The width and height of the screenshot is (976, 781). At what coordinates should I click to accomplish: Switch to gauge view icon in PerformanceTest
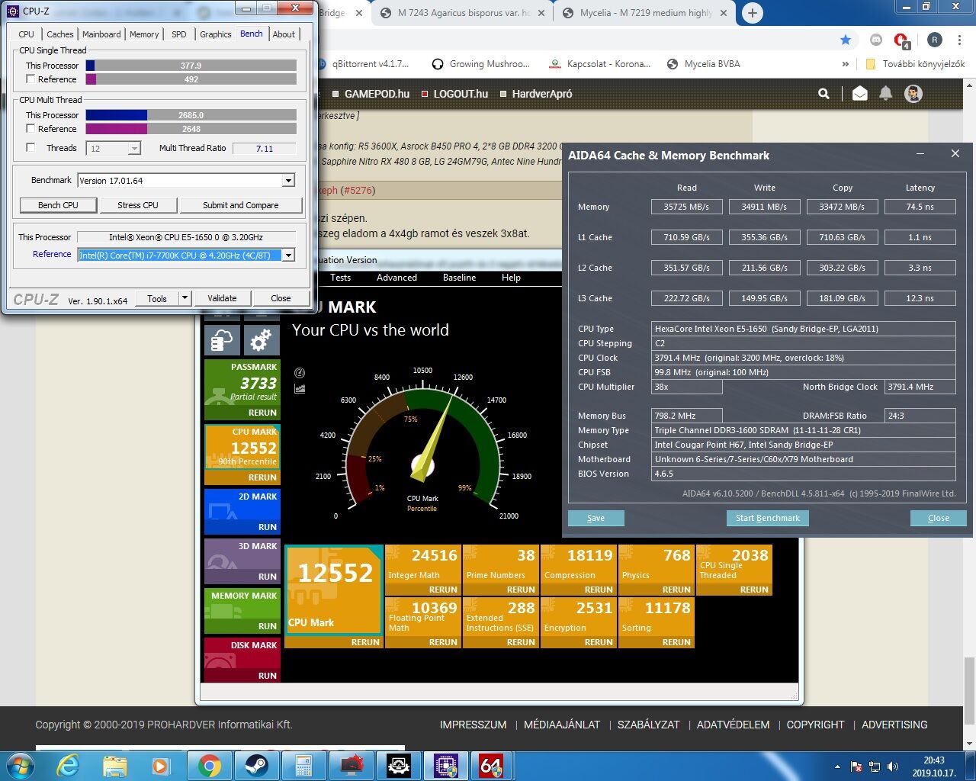click(x=300, y=373)
